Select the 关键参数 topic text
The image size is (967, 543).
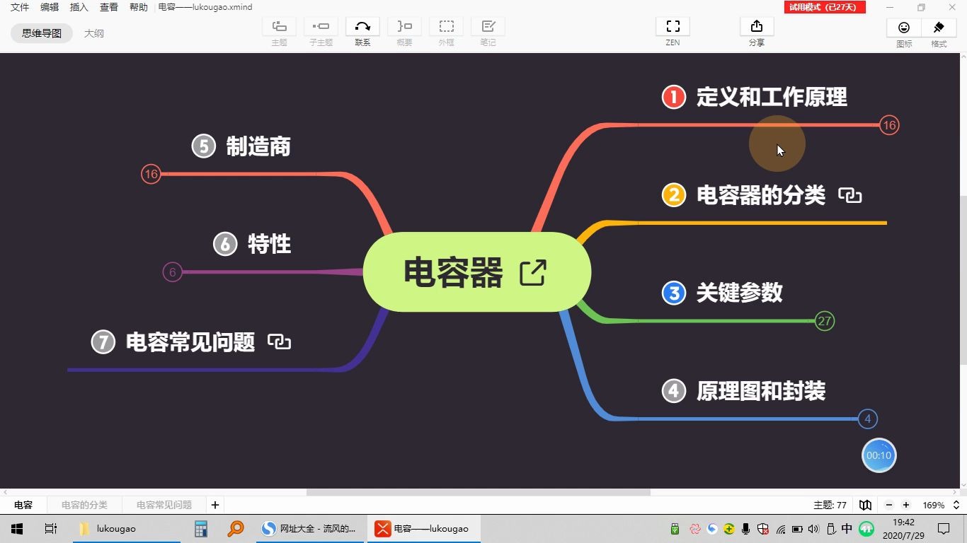click(739, 293)
